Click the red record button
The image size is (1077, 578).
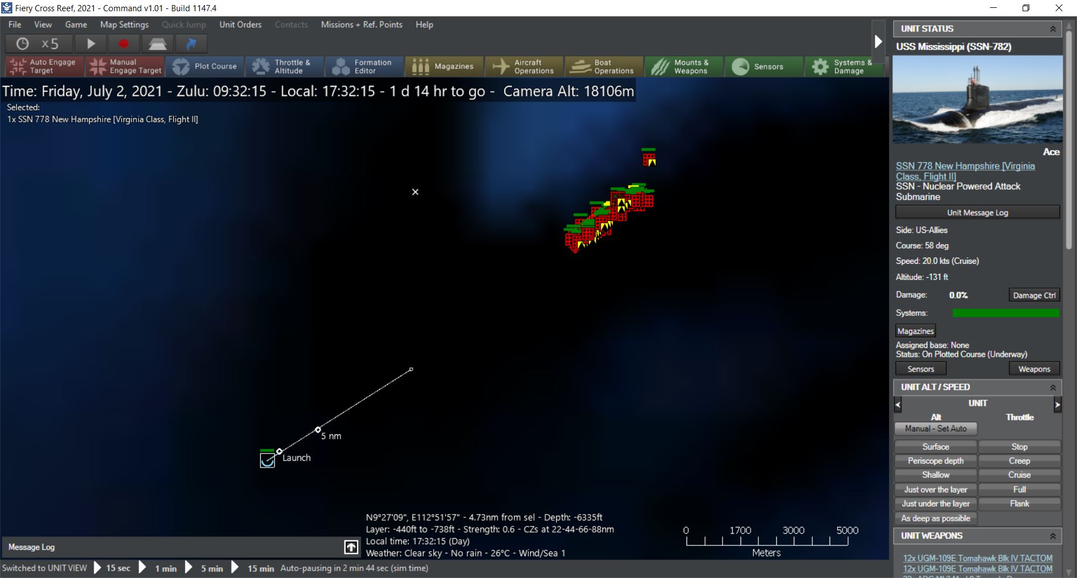click(x=123, y=44)
